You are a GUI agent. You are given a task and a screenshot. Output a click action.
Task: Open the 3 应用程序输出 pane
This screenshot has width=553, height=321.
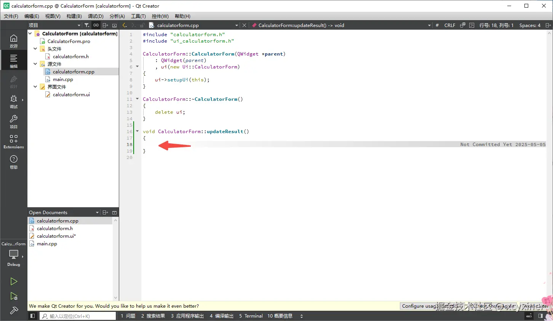pyautogui.click(x=187, y=316)
